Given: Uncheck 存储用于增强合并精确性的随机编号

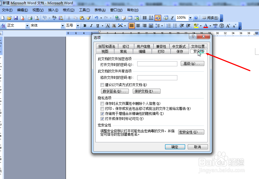Looking at the screenshot, I should point(102,114).
